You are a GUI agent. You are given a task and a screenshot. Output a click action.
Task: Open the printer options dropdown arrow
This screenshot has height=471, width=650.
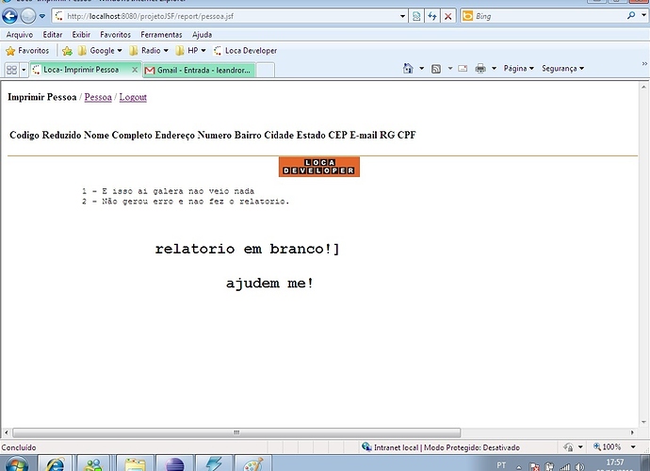(495, 69)
